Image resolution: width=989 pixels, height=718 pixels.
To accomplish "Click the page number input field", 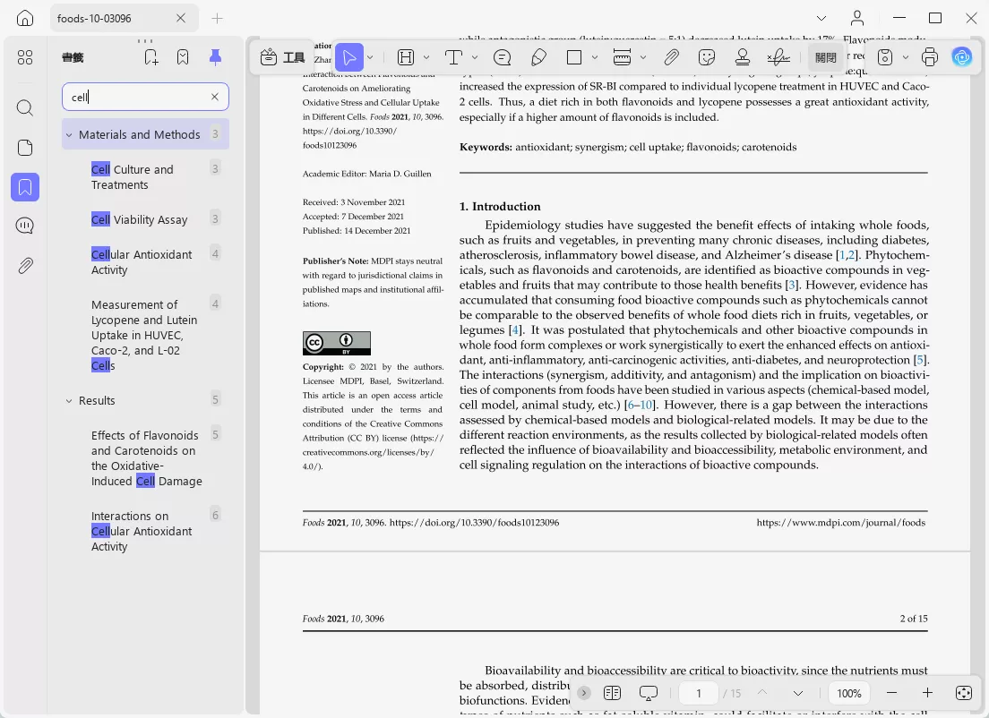I will click(x=699, y=694).
